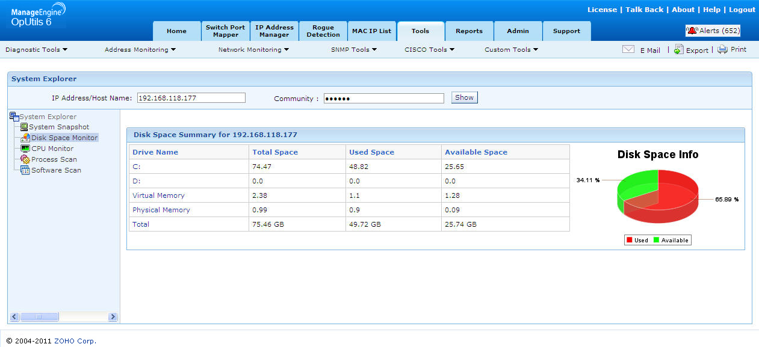Screen dimensions: 759x347
Task: Click the green Available legend swatch
Action: (x=656, y=240)
